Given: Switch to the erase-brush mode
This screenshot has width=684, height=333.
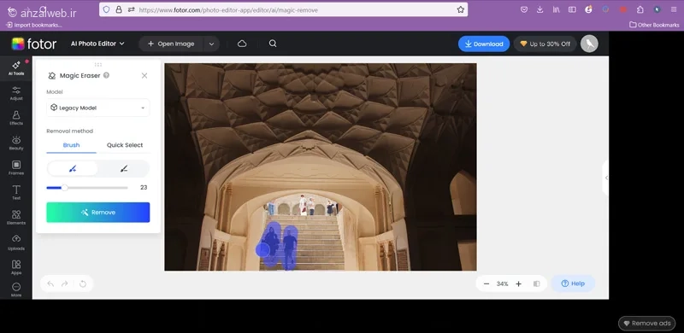Looking at the screenshot, I should pyautogui.click(x=124, y=169).
